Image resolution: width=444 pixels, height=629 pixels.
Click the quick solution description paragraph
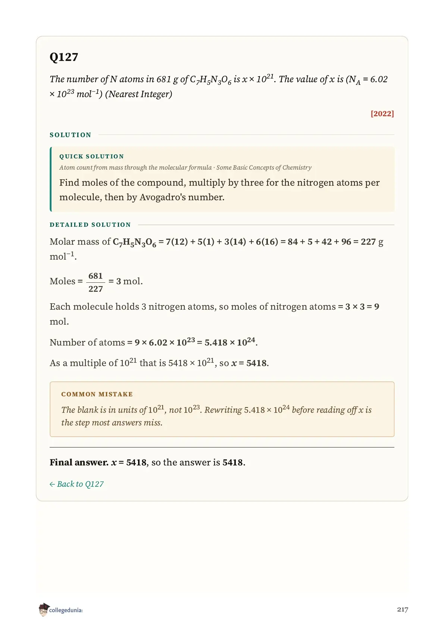tap(219, 190)
